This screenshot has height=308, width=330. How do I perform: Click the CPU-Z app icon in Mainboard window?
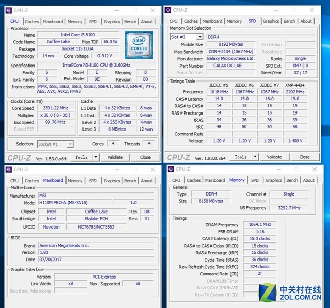[9, 169]
